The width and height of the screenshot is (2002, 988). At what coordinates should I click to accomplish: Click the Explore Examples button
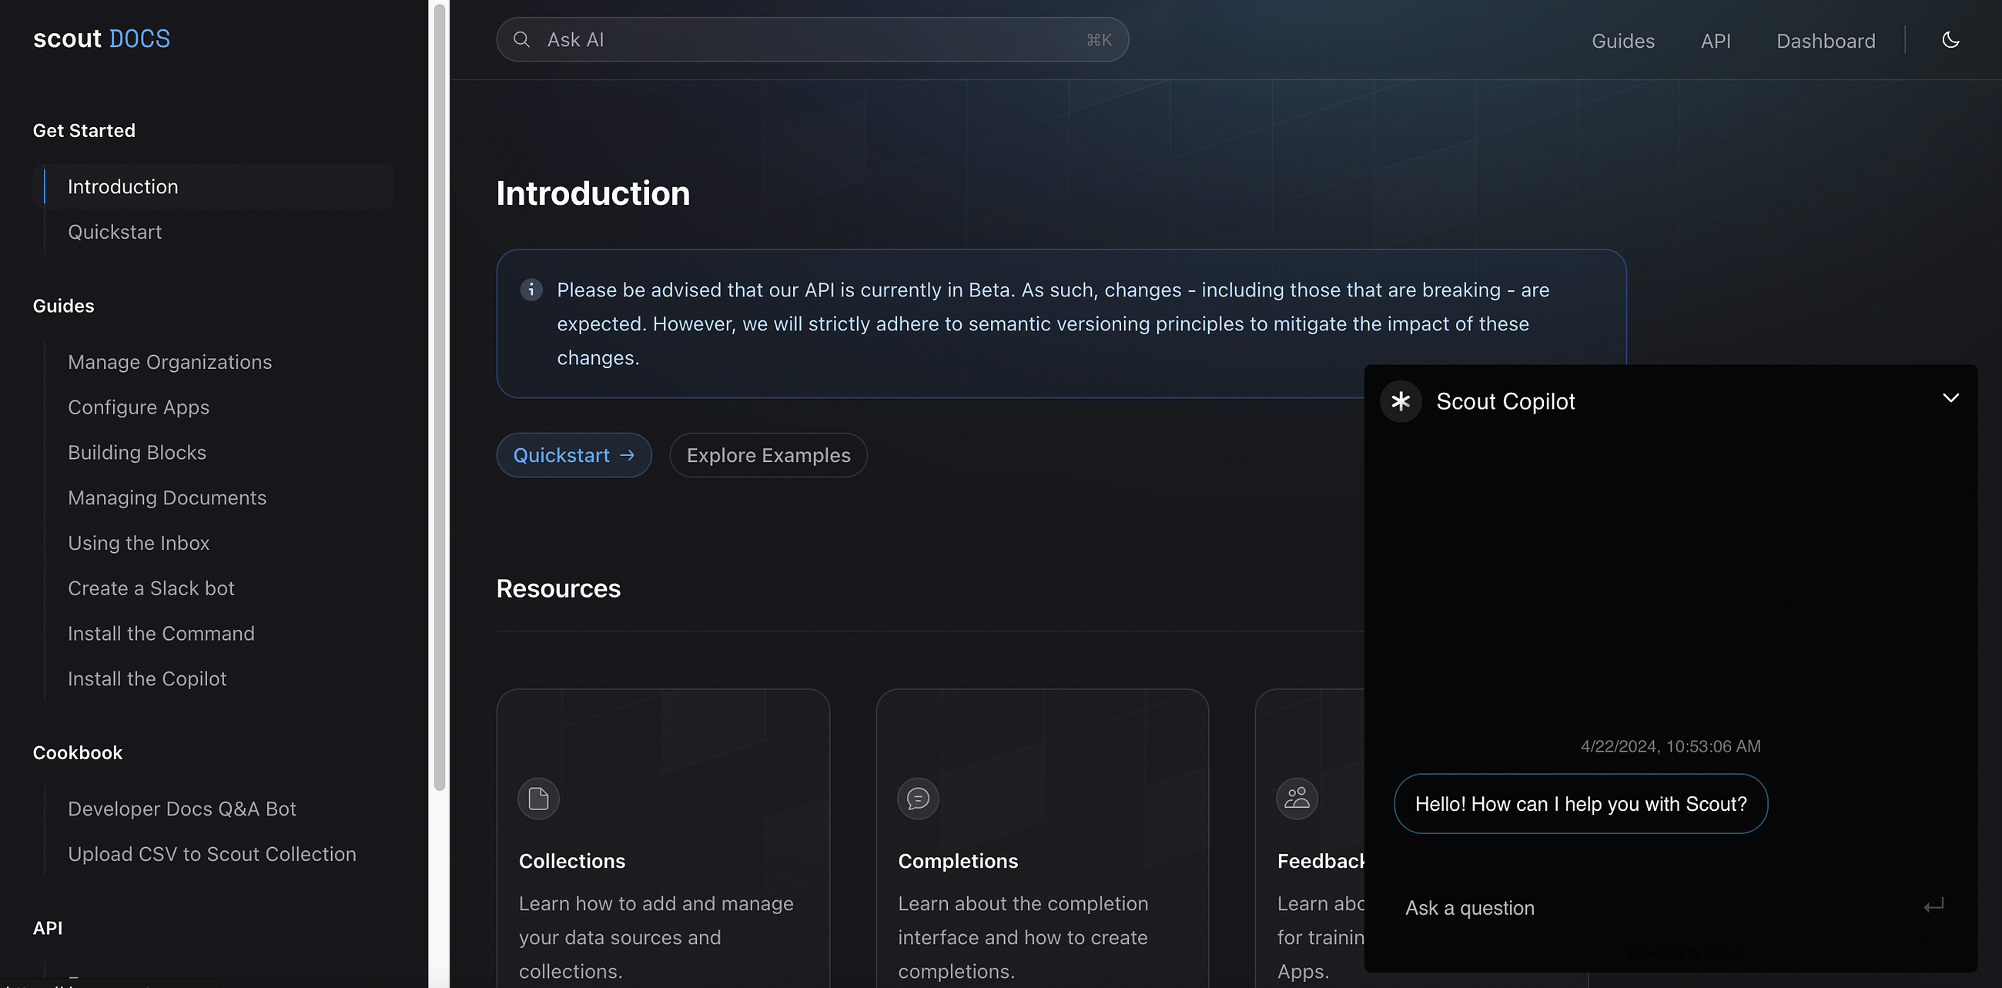tap(768, 454)
